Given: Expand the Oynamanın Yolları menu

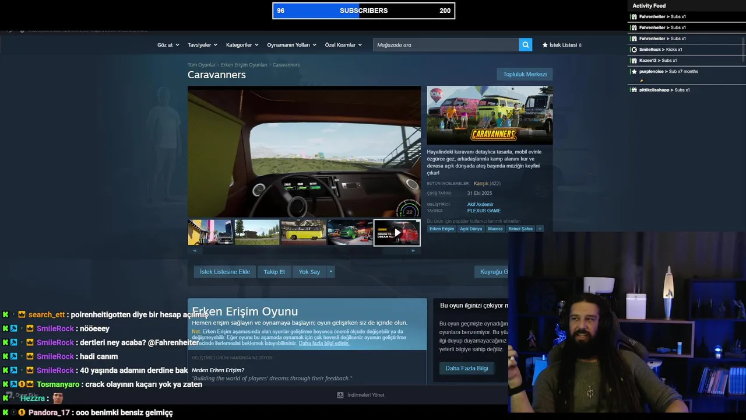Looking at the screenshot, I should (291, 45).
